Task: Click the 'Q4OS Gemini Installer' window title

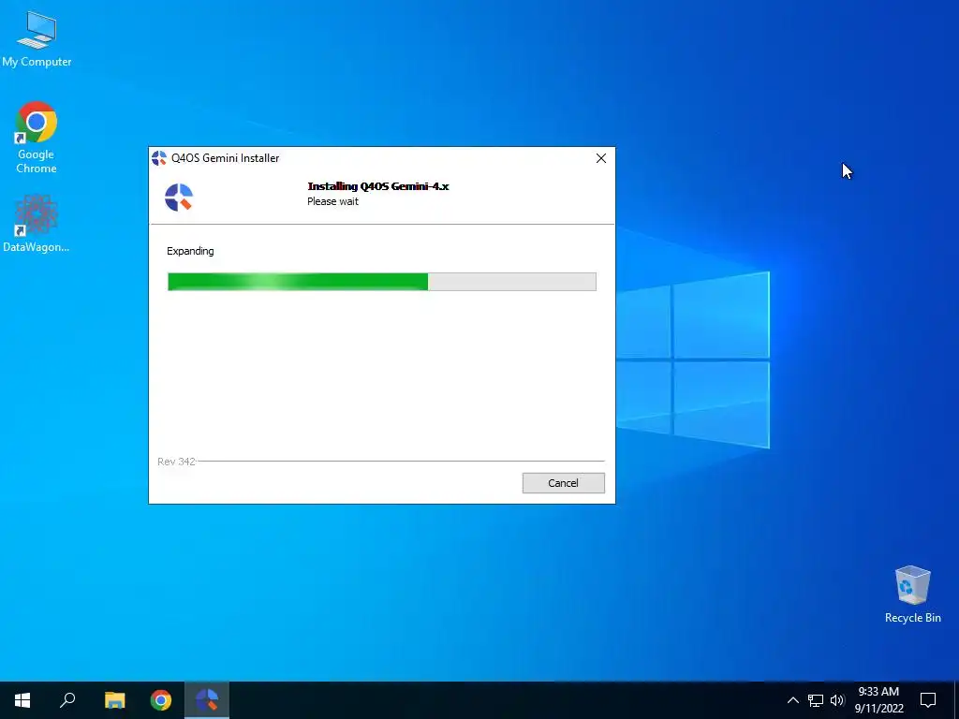Action: coord(225,158)
